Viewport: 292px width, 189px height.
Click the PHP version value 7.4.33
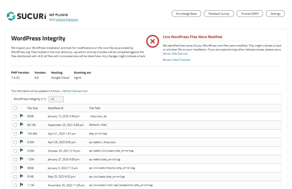pyautogui.click(x=15, y=78)
